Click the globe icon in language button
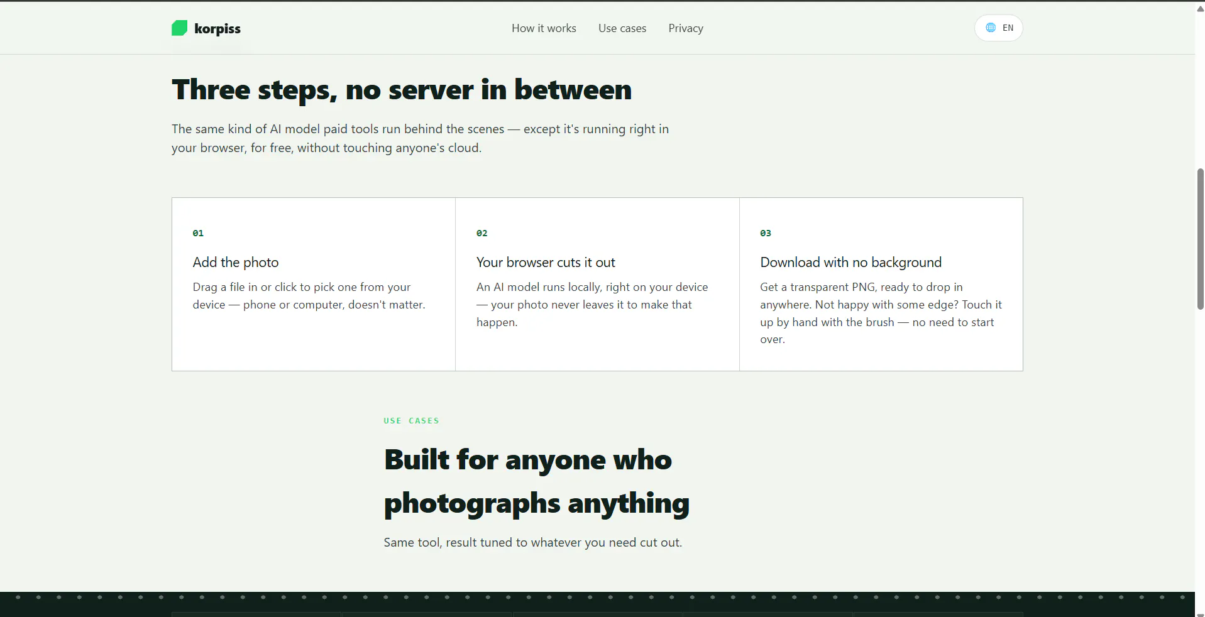The image size is (1205, 617). tap(991, 28)
